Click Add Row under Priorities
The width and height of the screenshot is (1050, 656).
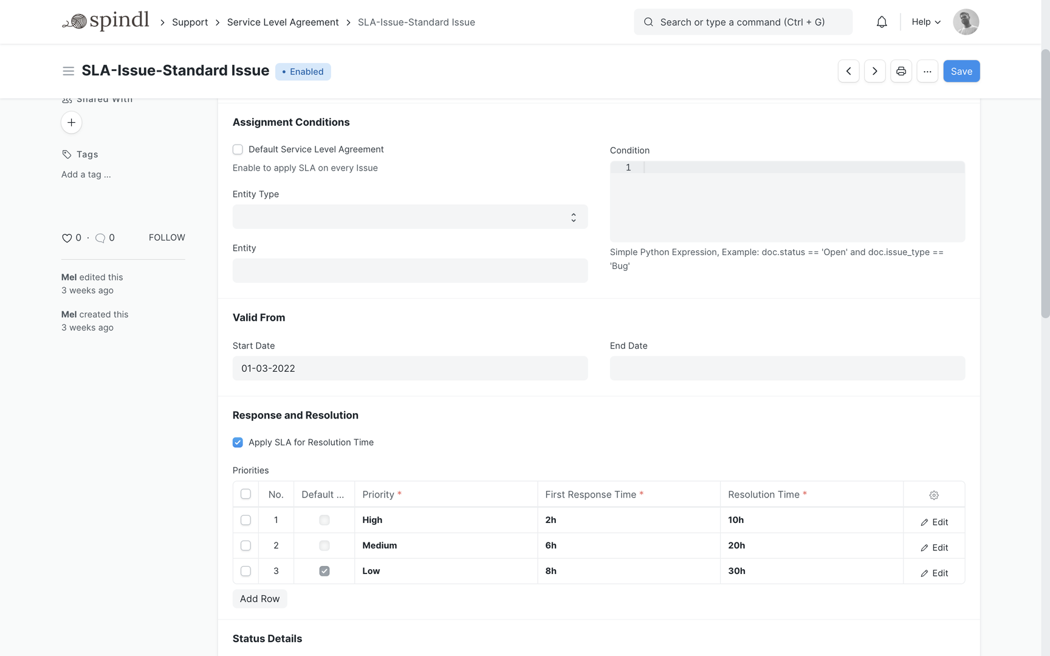259,599
